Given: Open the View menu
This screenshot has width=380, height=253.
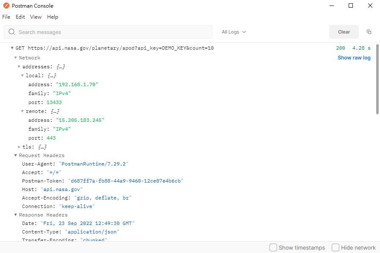Looking at the screenshot, I should coord(36,17).
